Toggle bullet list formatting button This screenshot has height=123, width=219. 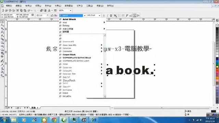pos(119,15)
